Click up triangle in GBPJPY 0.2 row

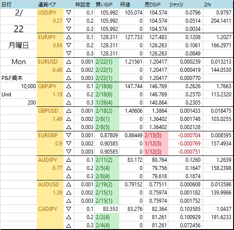point(68,95)
